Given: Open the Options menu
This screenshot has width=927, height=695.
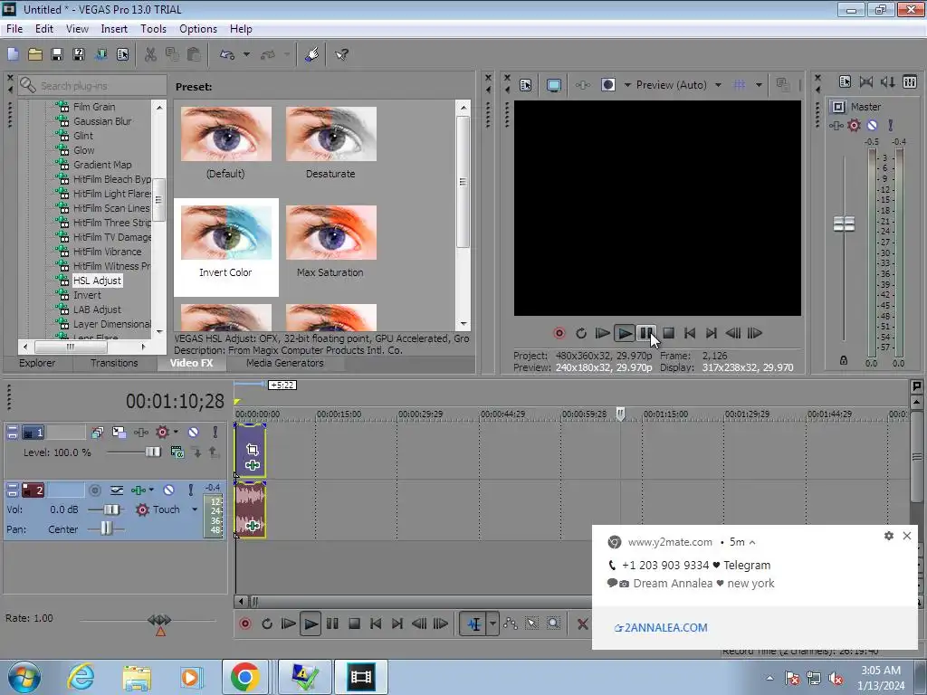Looking at the screenshot, I should pos(198,28).
